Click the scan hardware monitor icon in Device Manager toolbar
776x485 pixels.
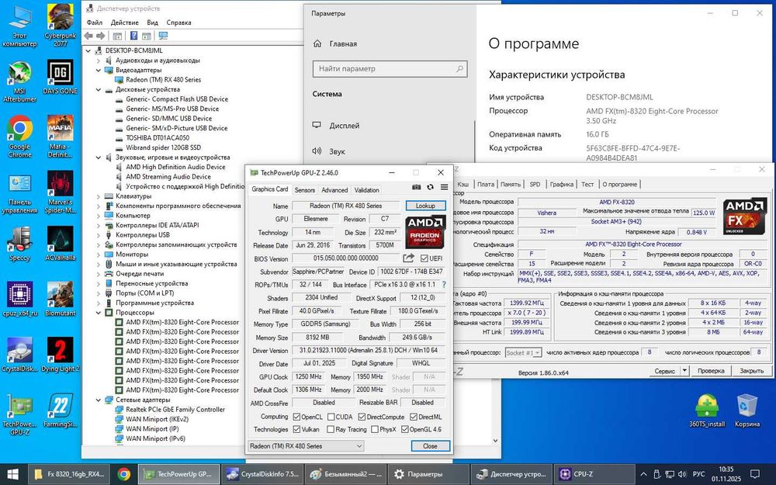tap(163, 36)
